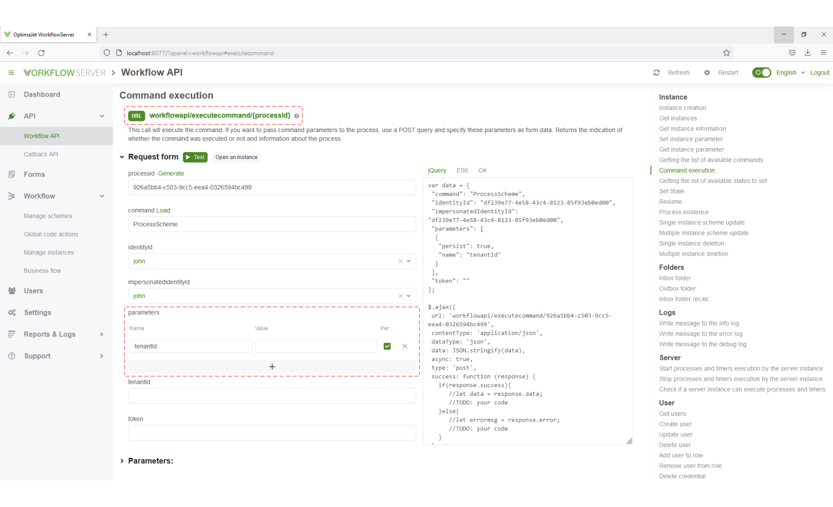Toggle the English language switch
This screenshot has width=833, height=507.
pos(762,72)
